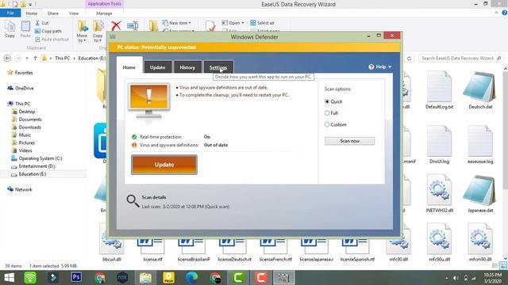Select the license.rtf file

[x=152, y=250]
